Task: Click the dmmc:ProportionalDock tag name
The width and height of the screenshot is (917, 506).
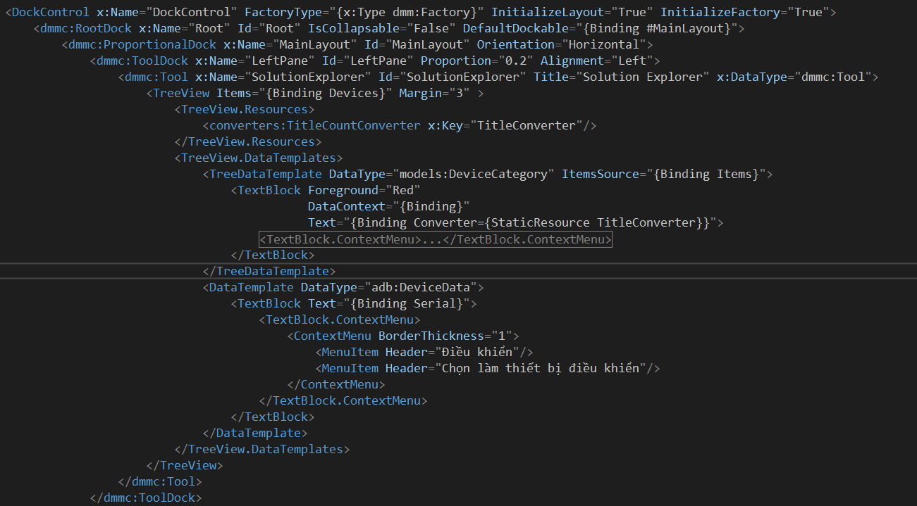Action: (x=142, y=44)
